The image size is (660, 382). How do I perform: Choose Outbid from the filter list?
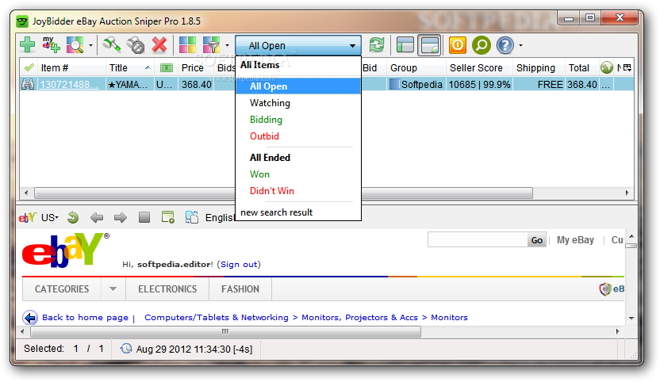point(264,136)
